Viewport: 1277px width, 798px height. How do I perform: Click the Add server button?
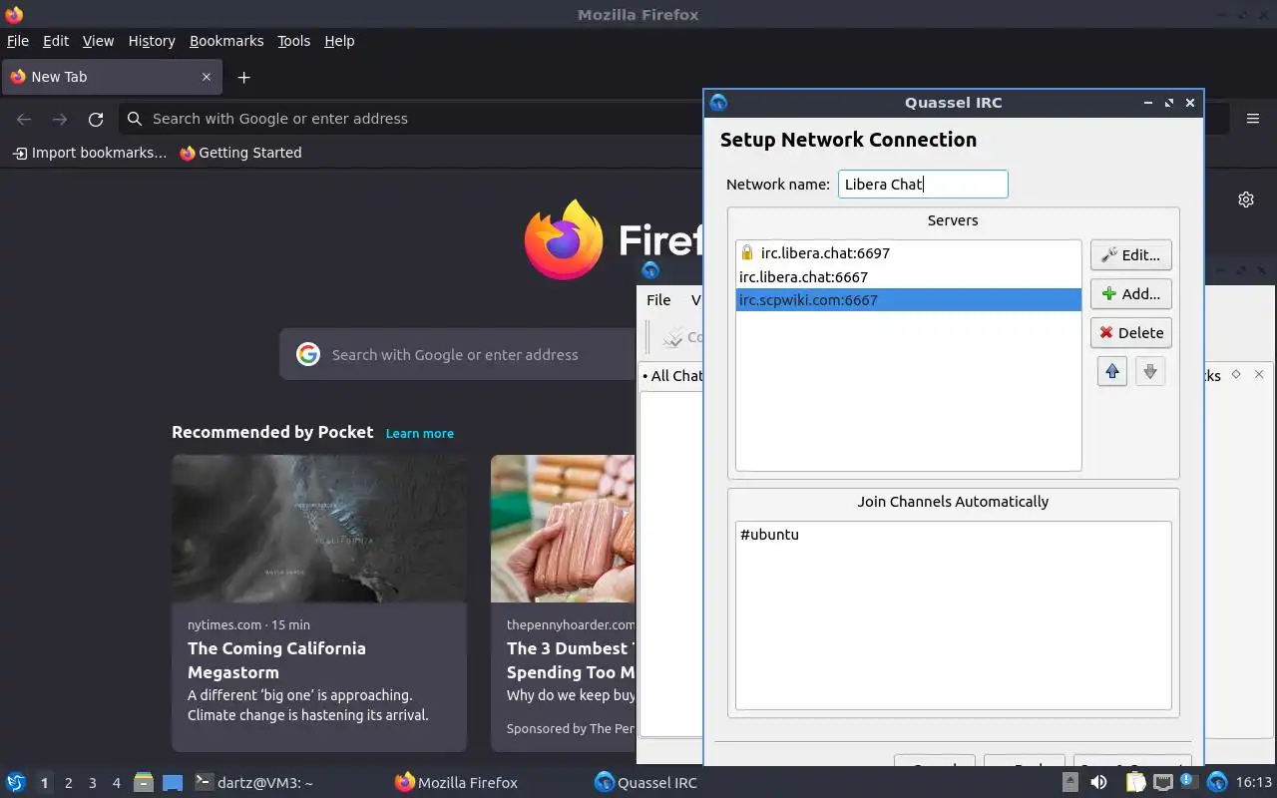(x=1130, y=294)
